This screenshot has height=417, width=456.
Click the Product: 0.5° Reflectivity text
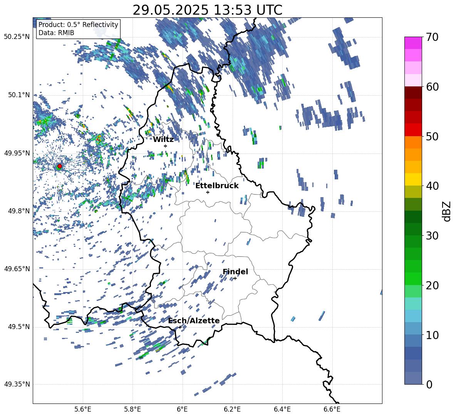click(x=78, y=25)
